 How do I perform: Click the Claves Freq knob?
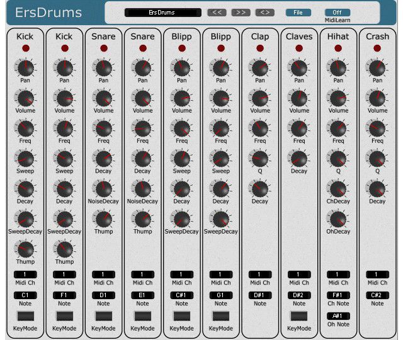click(299, 128)
